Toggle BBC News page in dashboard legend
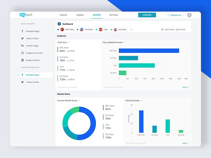Screen dimensions: 211x158 68,29
